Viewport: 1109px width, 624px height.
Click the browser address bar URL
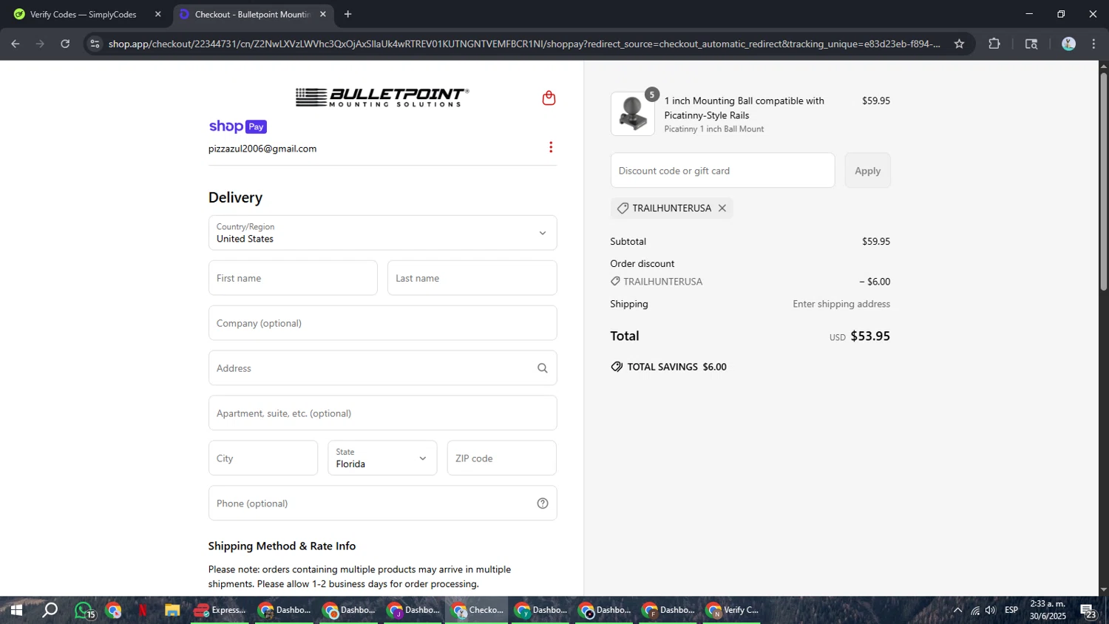(524, 44)
